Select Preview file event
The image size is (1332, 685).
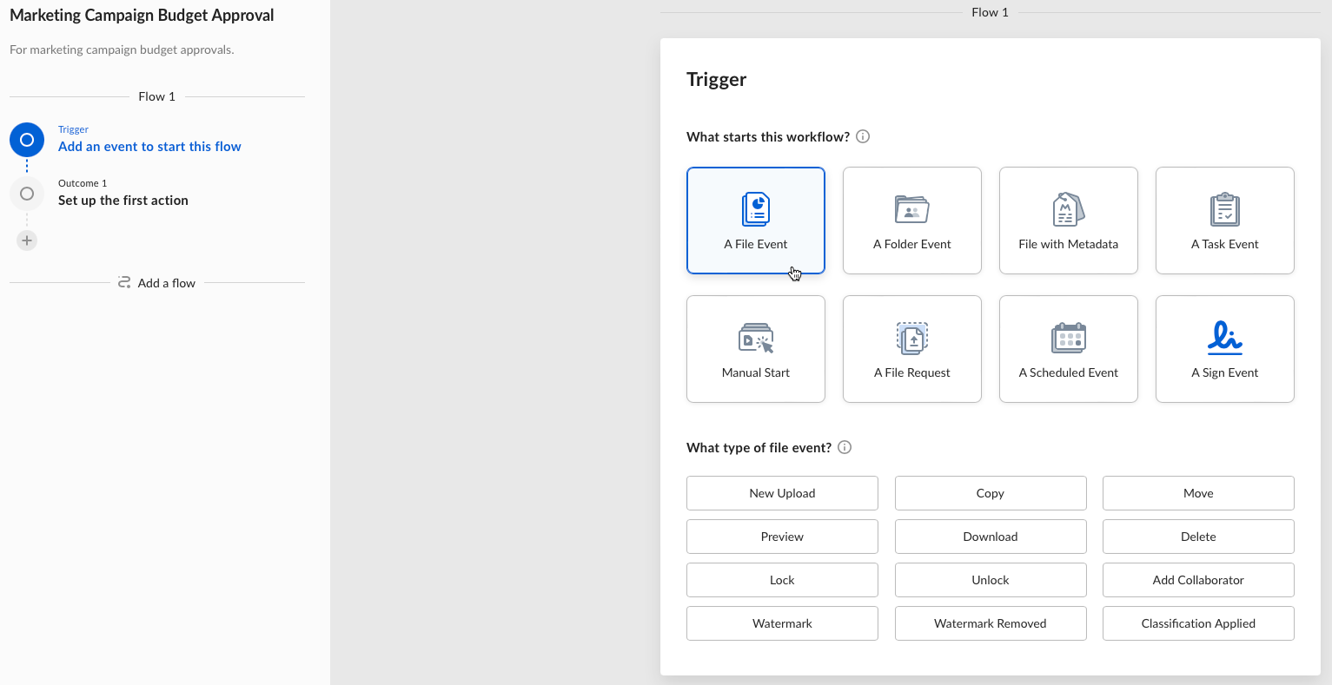pos(782,537)
